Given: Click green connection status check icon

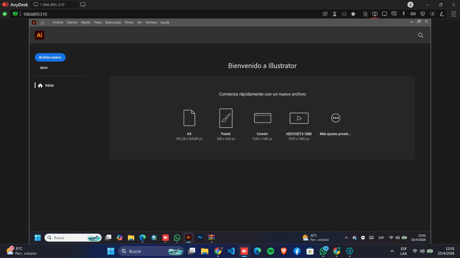Looking at the screenshot, I should (x=5, y=14).
